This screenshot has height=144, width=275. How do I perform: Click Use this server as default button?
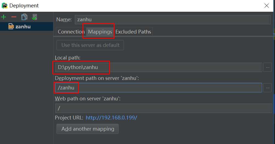pos(90,45)
